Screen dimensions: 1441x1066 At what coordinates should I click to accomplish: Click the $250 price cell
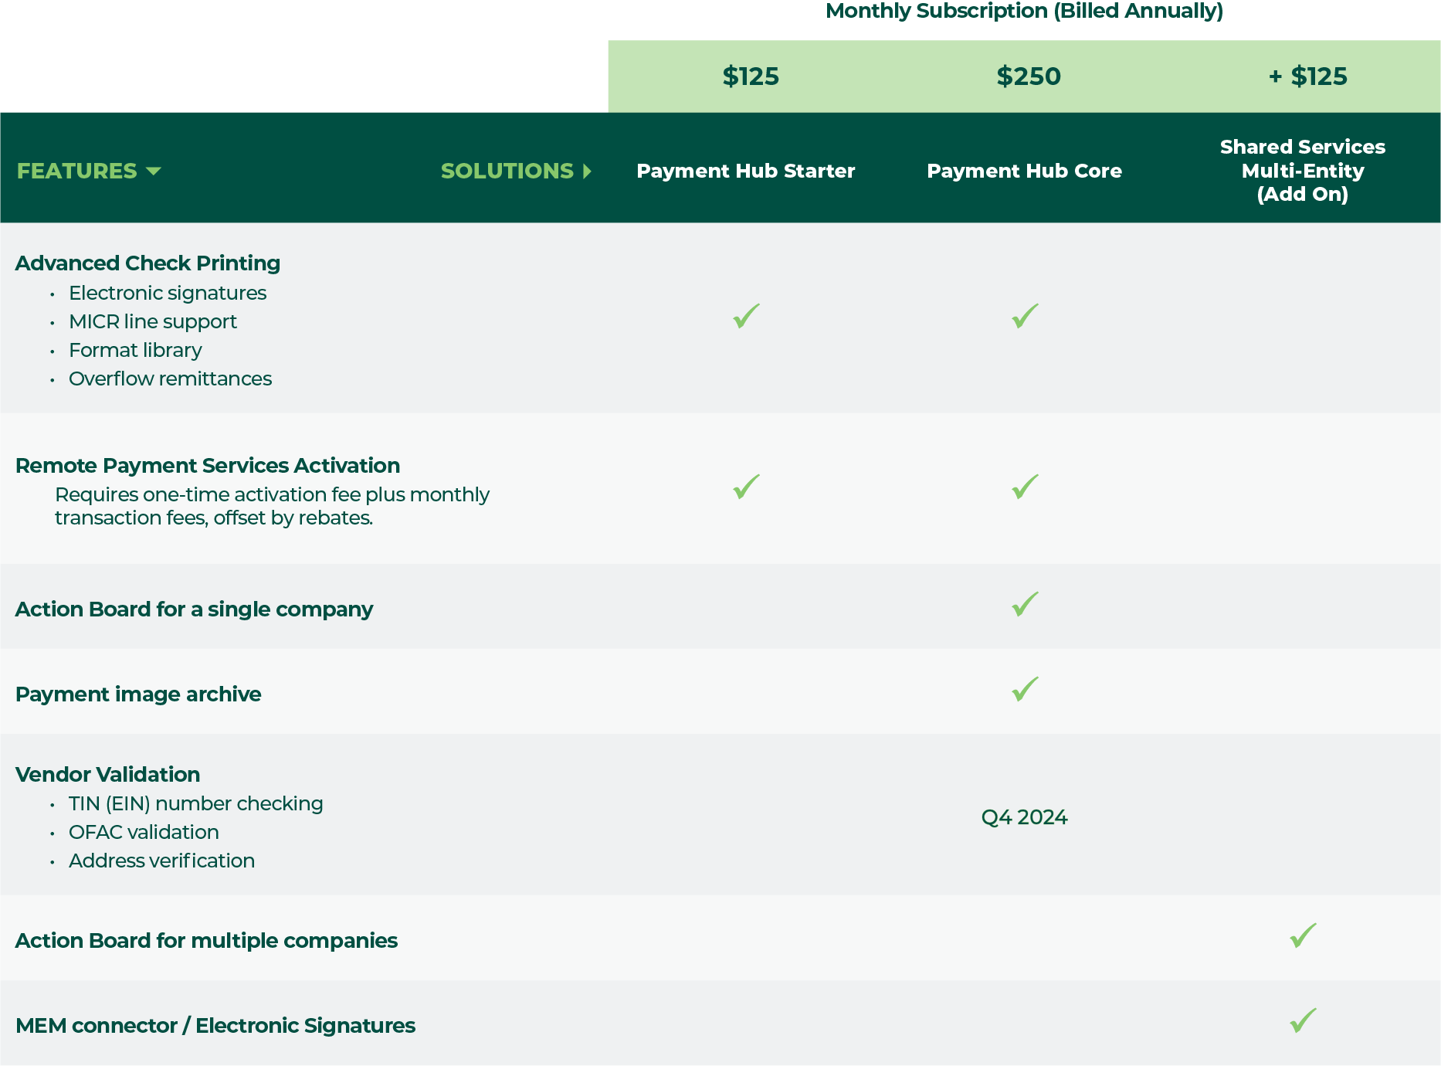coord(1029,76)
